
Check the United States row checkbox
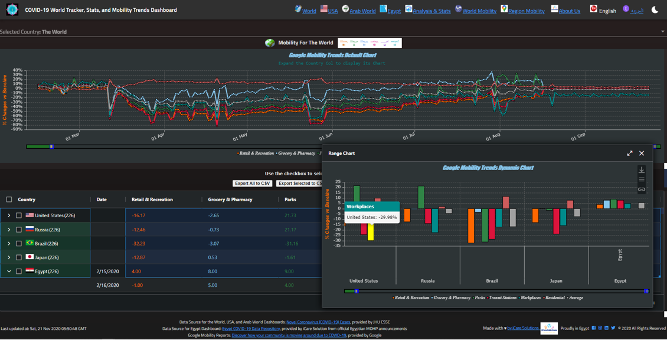pos(18,215)
